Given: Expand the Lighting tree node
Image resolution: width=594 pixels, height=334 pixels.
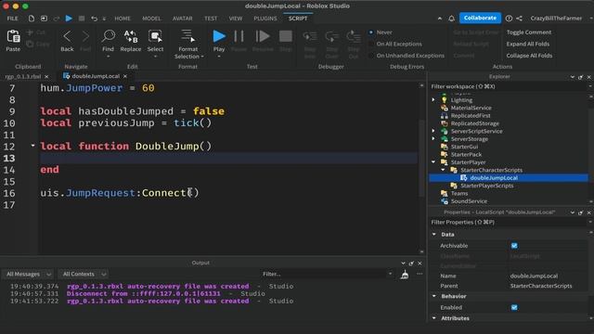Looking at the screenshot, I should pos(433,100).
